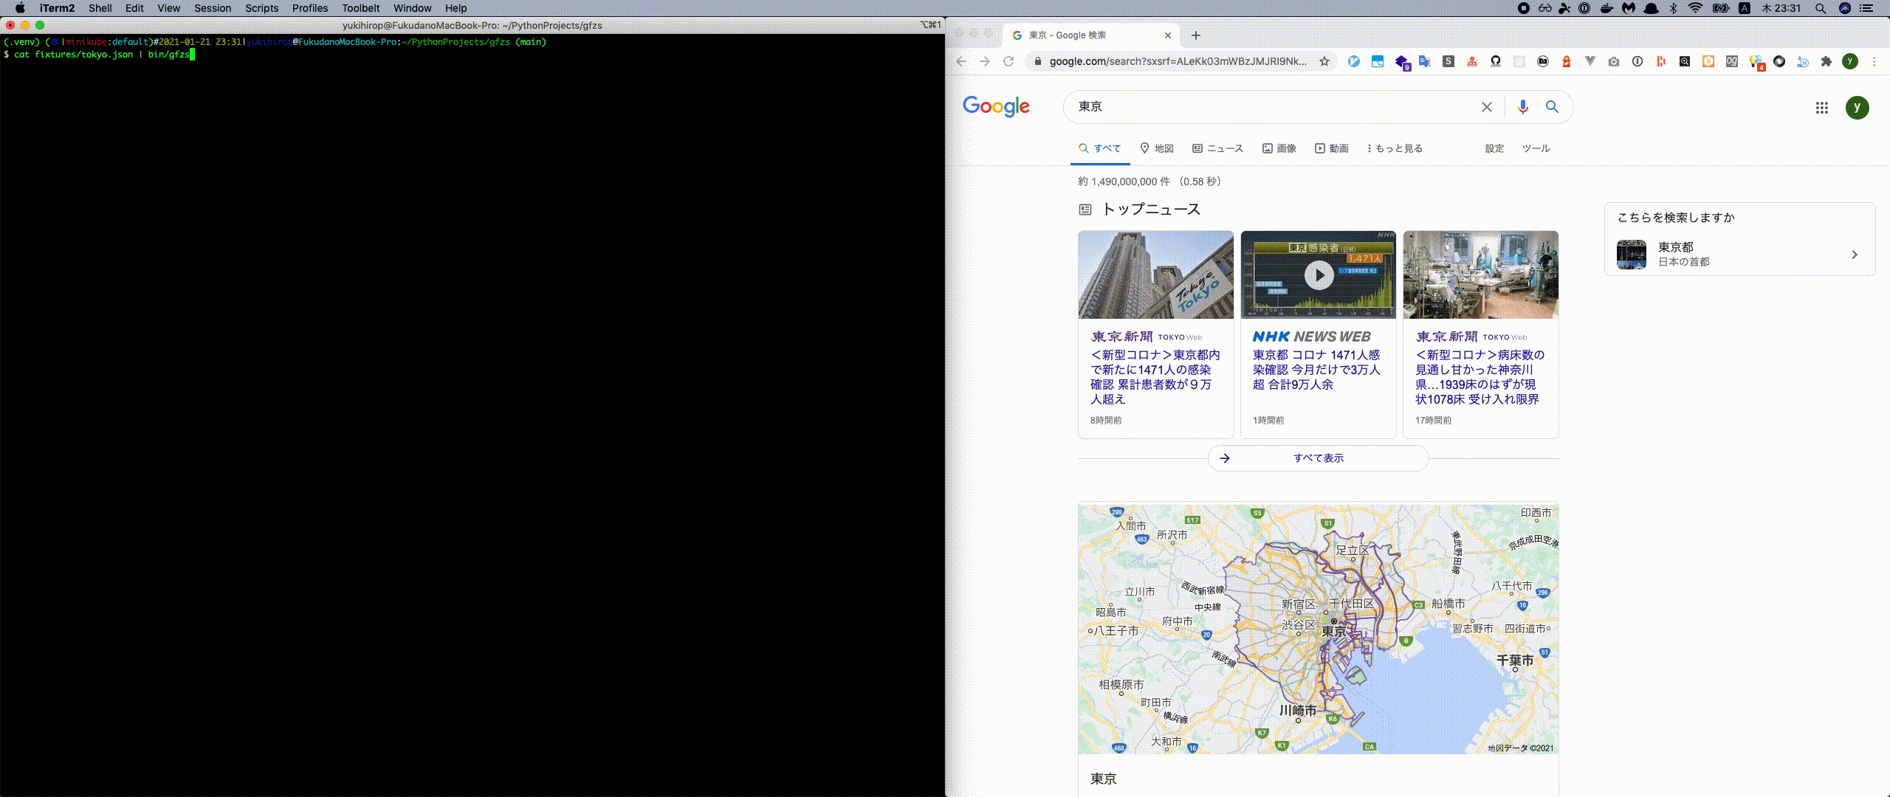
Task: Clear the search box with X icon
Action: 1487,107
